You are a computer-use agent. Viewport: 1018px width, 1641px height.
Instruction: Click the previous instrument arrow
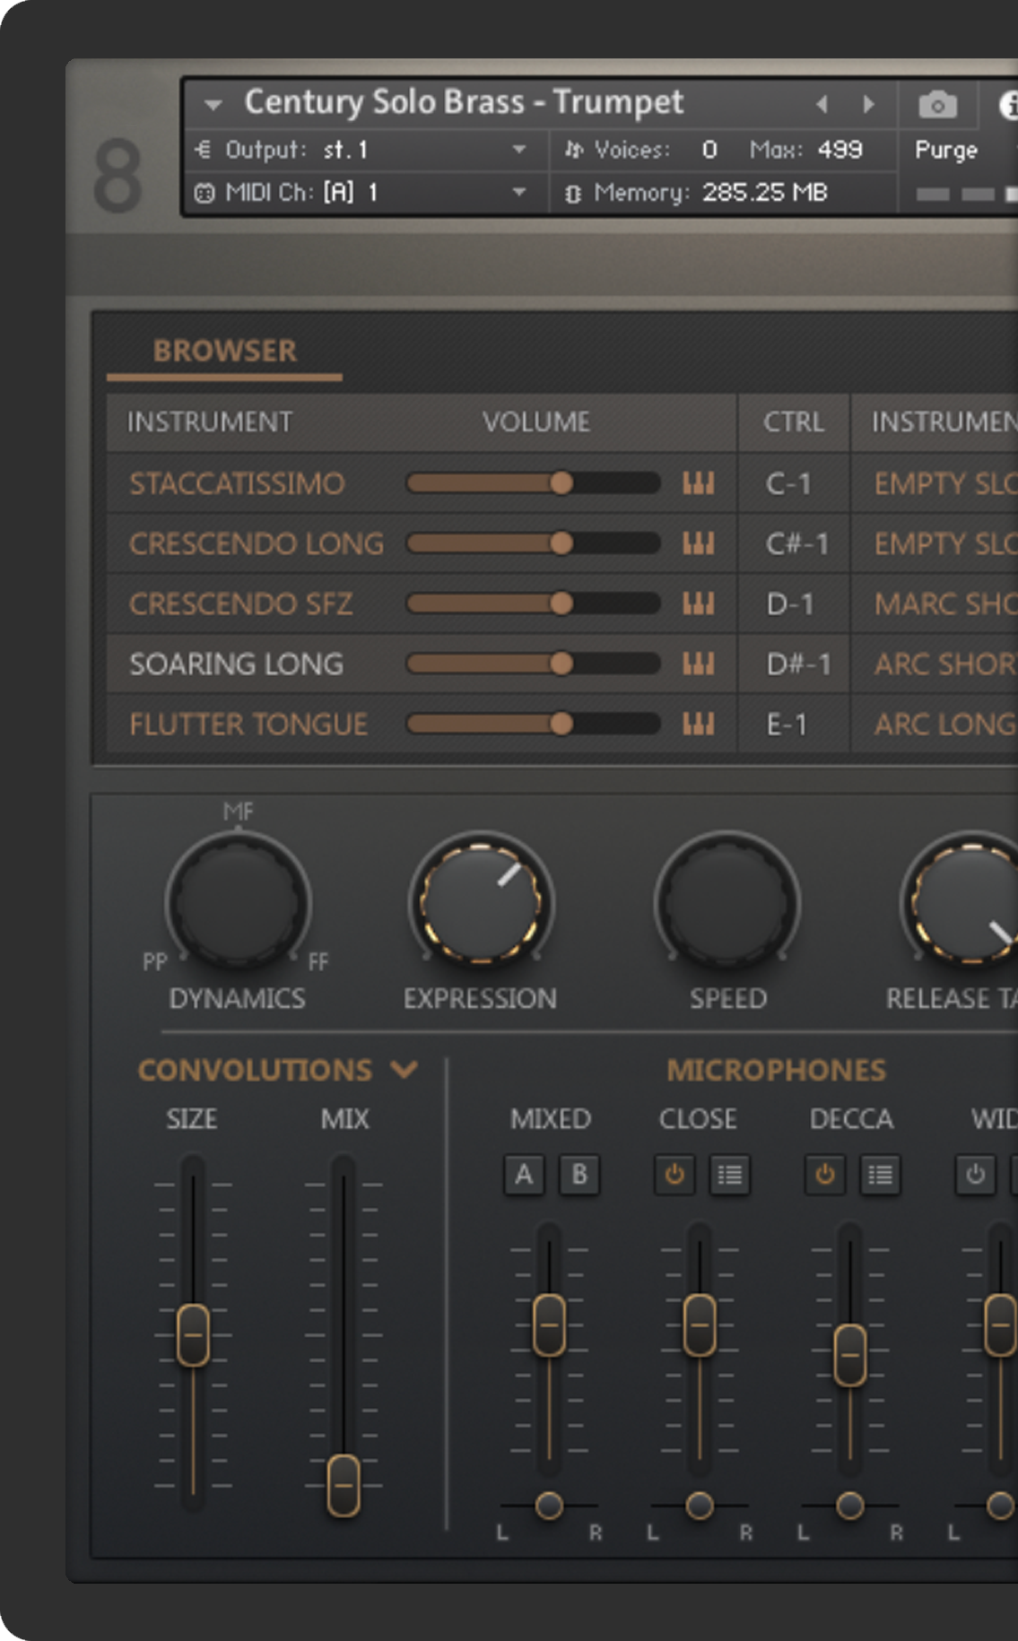coord(822,105)
